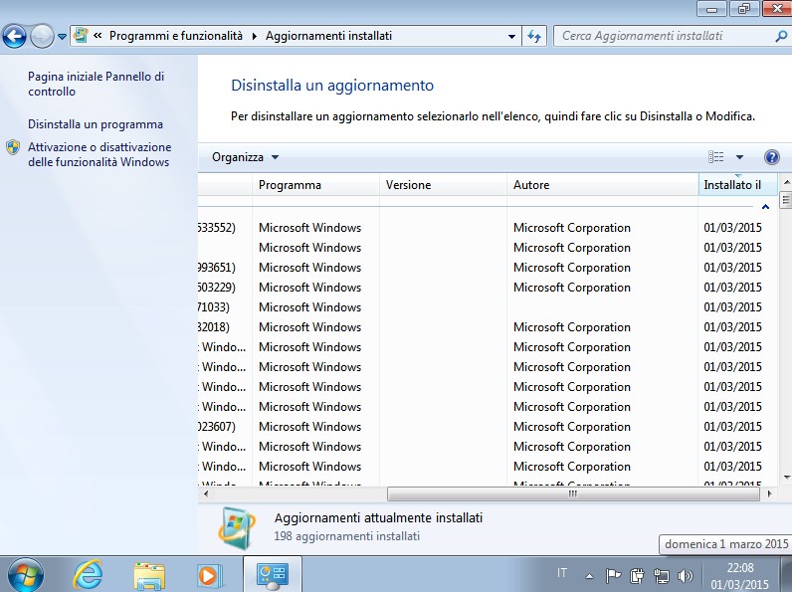Go back with the blue Back arrow
The width and height of the screenshot is (792, 592).
click(x=14, y=37)
